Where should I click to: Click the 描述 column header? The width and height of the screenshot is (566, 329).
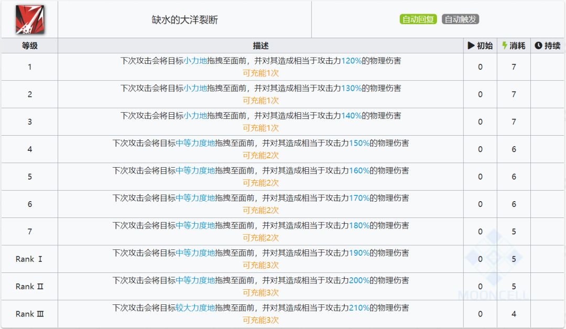pos(260,46)
